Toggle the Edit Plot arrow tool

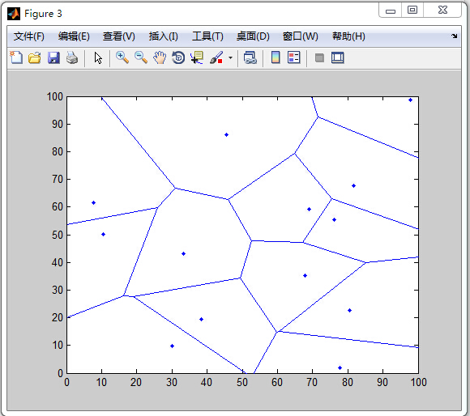(x=98, y=57)
